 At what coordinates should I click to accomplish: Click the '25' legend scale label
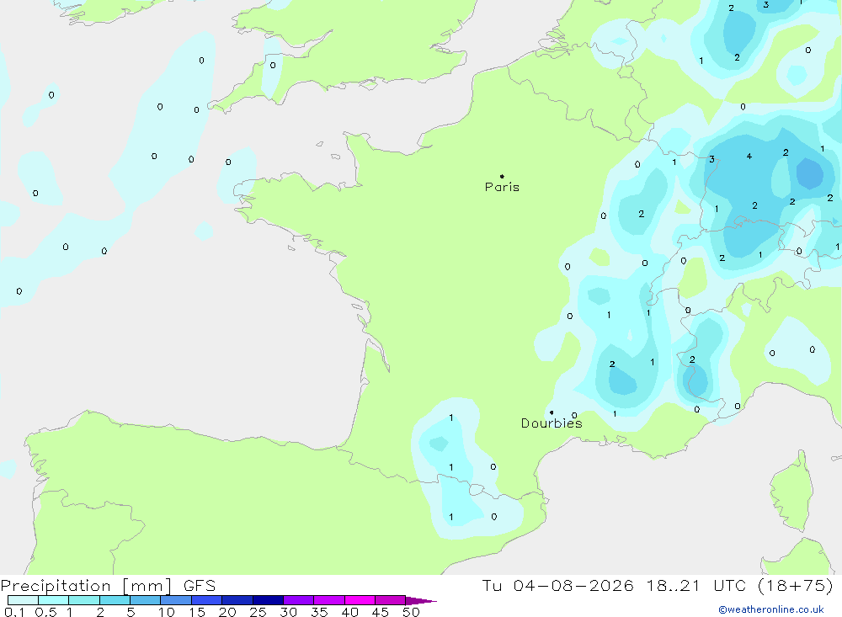258,612
